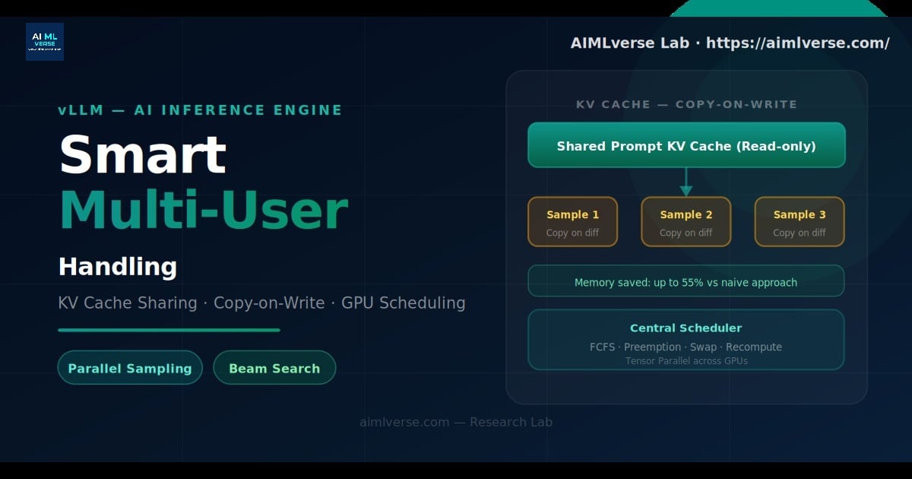
Task: Collapse the Central Scheduler details
Action: 686,328
